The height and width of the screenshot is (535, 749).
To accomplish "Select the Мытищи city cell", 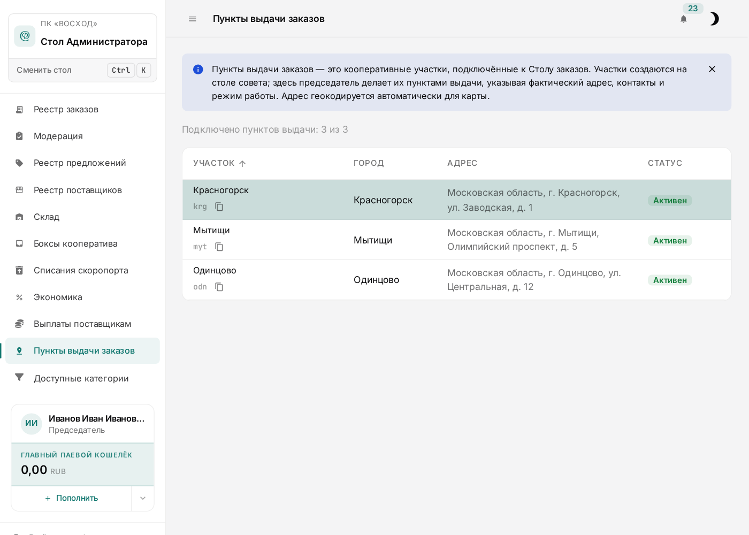I will 373,240.
